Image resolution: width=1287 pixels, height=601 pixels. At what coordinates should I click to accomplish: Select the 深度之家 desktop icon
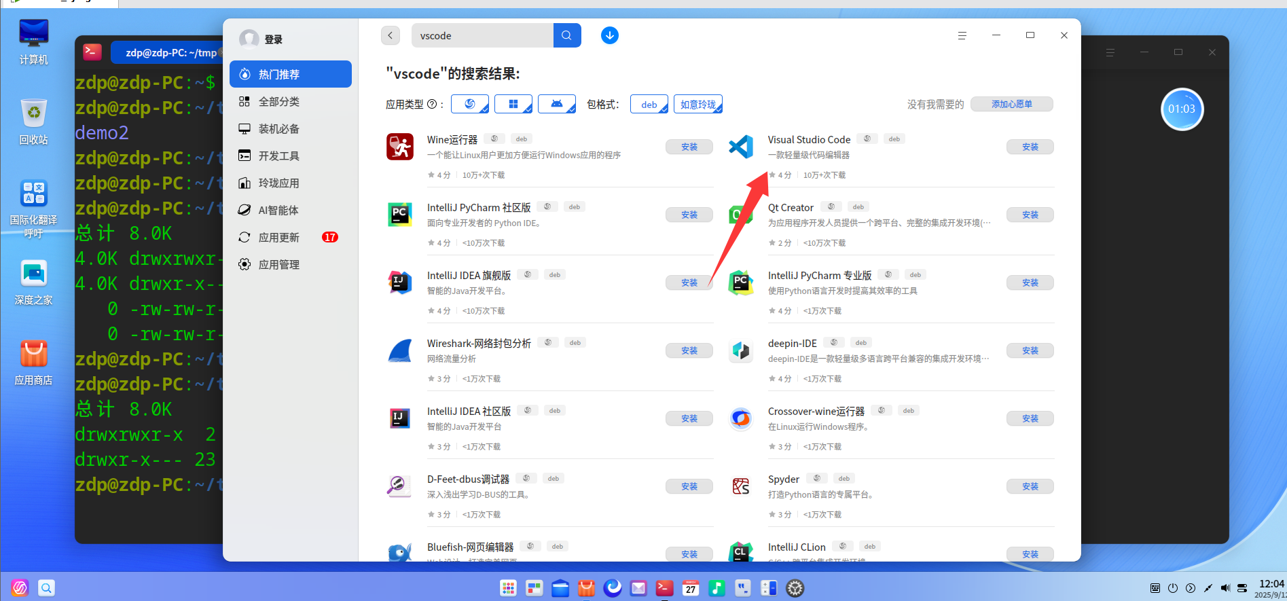[x=33, y=283]
